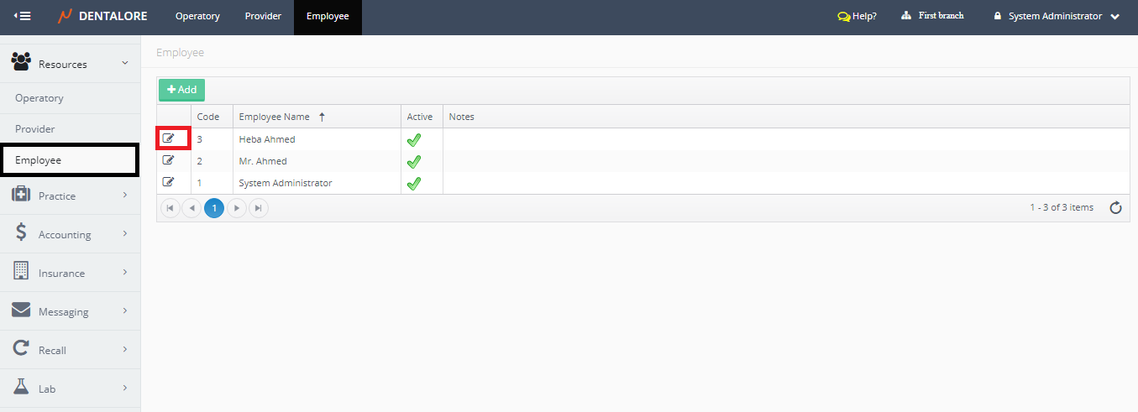Toggle active checkmark for System Administrator
The image size is (1138, 412).
(x=413, y=184)
